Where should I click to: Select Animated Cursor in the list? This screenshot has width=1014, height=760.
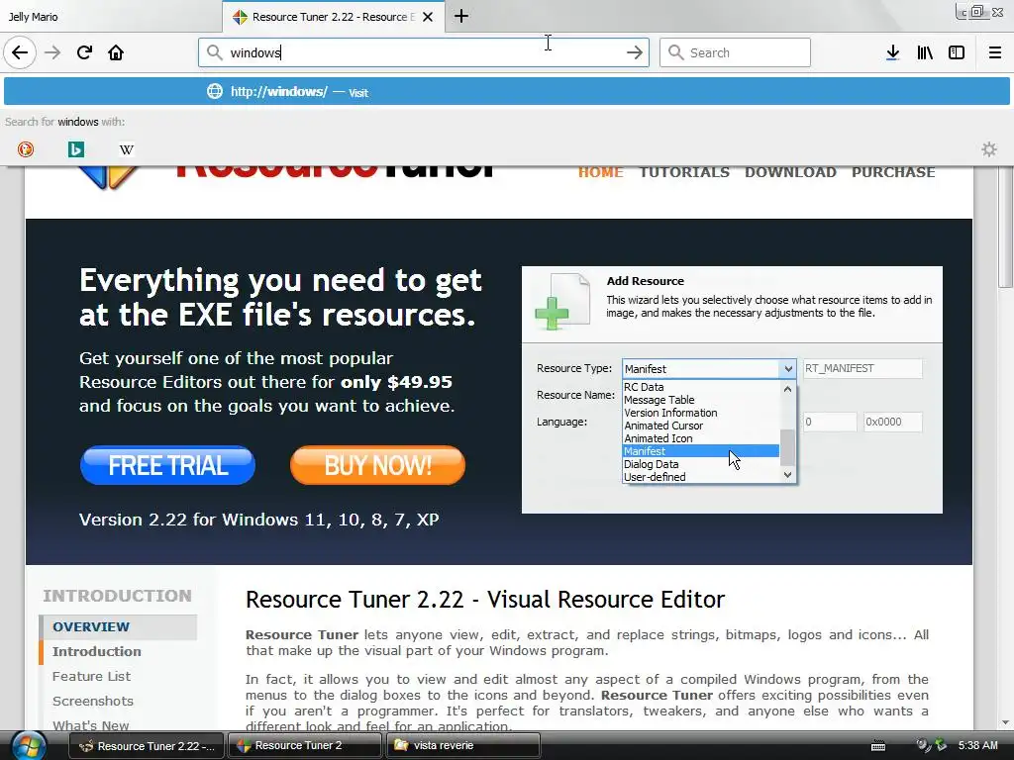click(x=701, y=426)
